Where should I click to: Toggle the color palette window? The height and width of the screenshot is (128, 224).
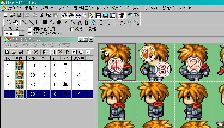[92, 15]
